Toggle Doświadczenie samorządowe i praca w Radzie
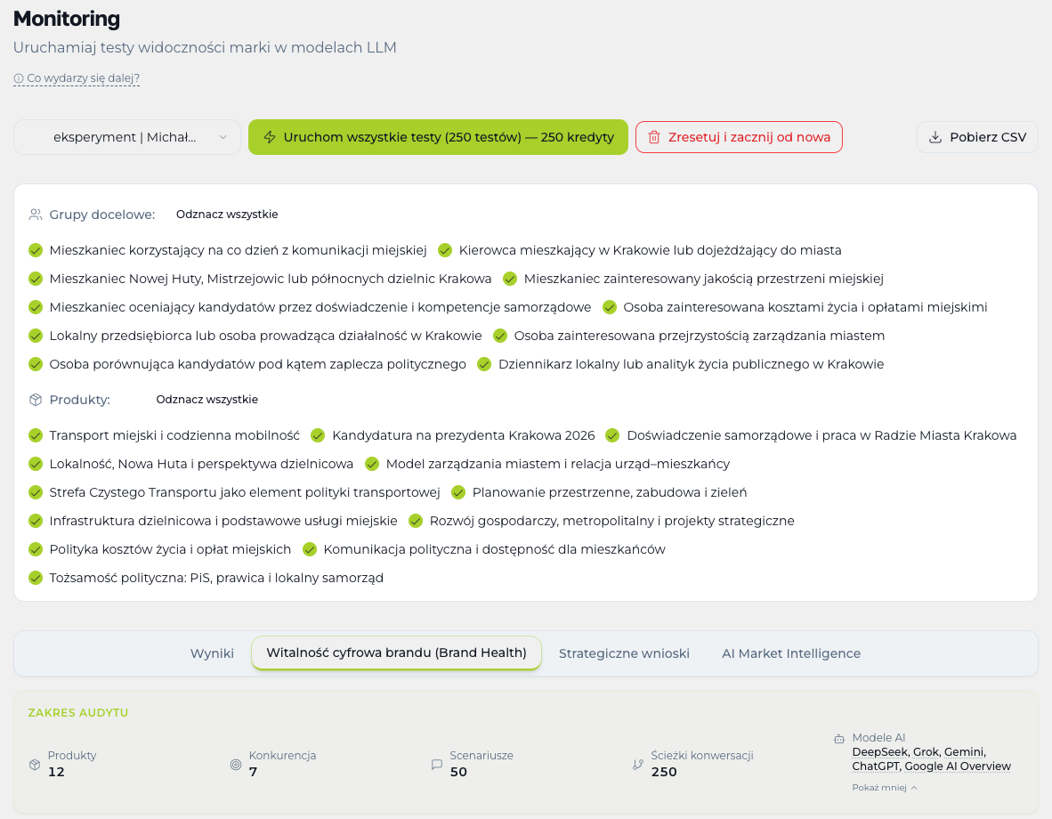The height and width of the screenshot is (819, 1052). click(611, 435)
